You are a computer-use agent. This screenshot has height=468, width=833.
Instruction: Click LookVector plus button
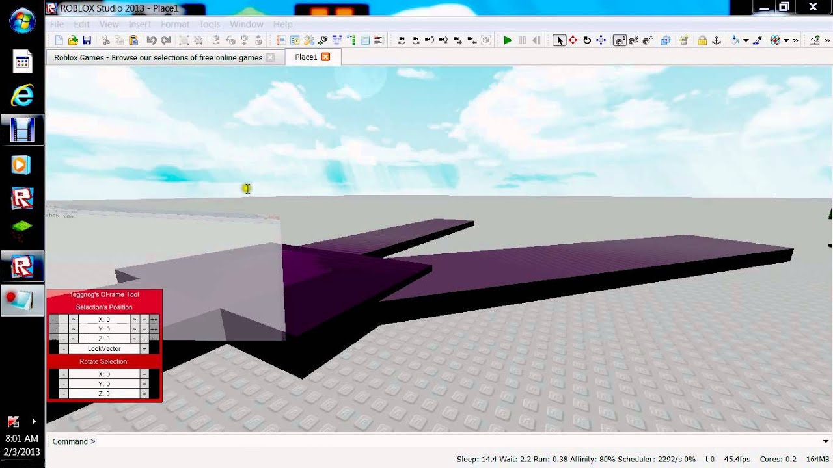pyautogui.click(x=144, y=348)
